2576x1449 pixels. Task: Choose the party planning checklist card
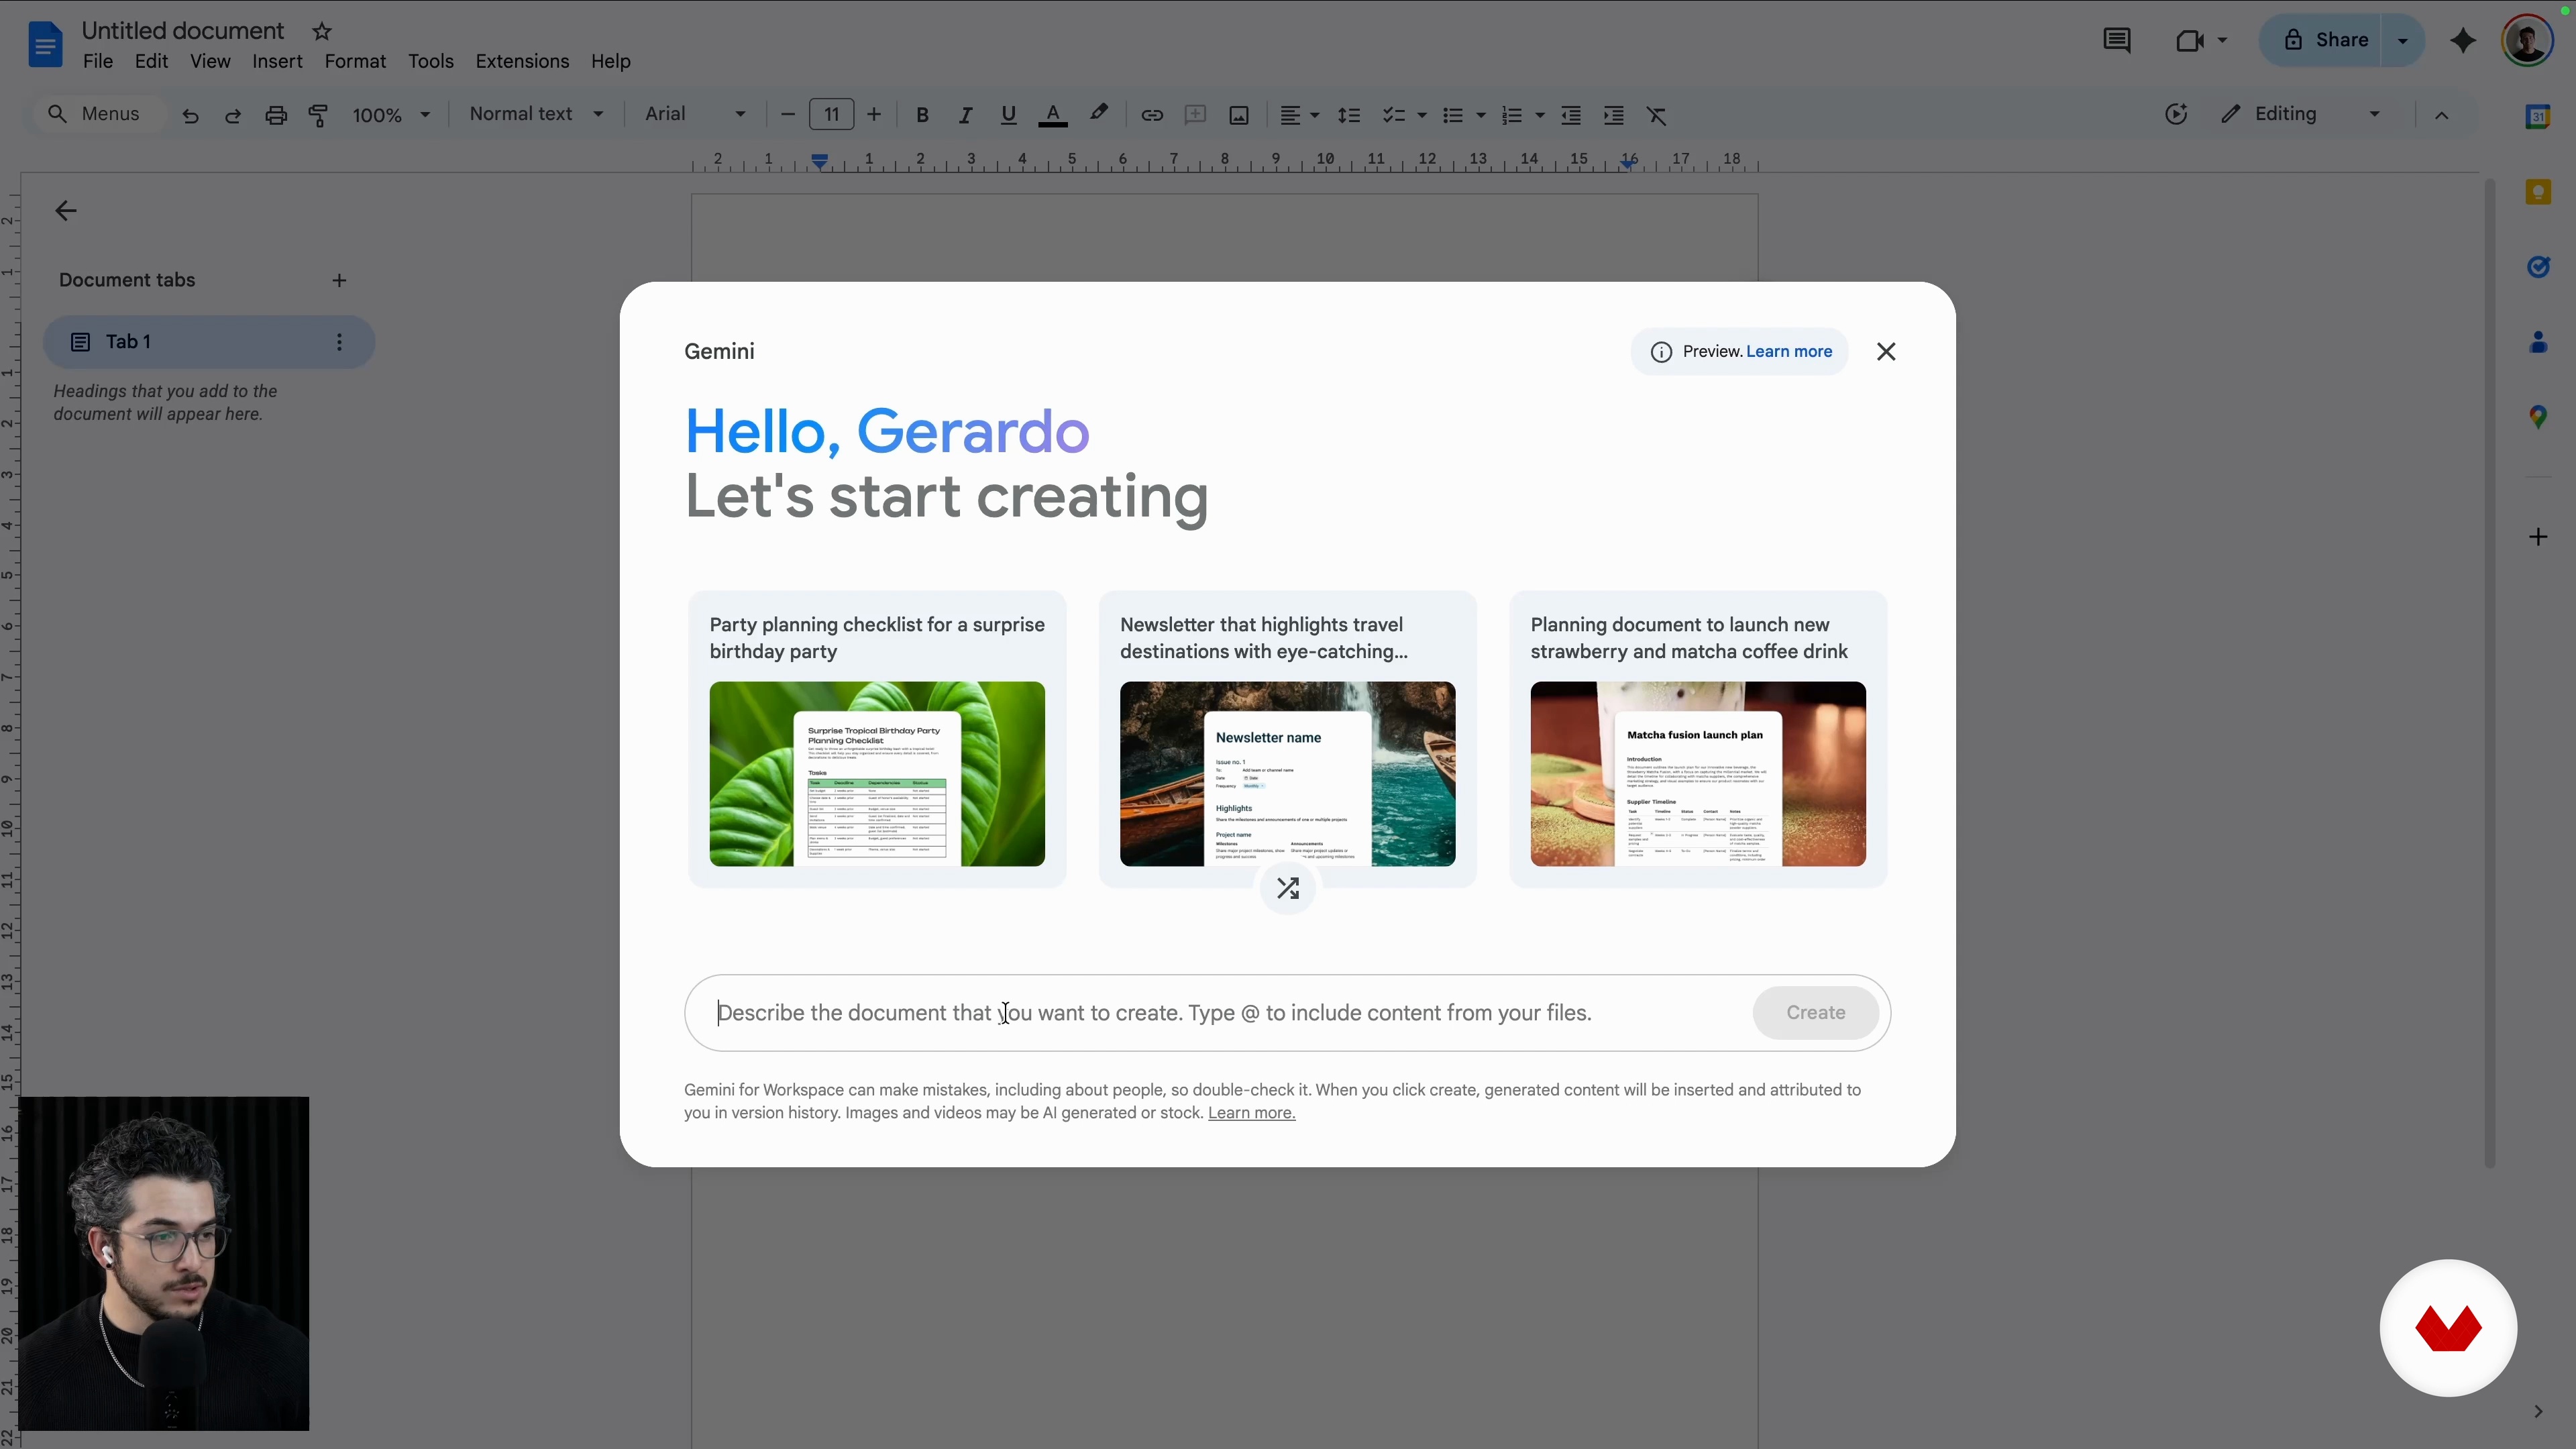(x=877, y=739)
